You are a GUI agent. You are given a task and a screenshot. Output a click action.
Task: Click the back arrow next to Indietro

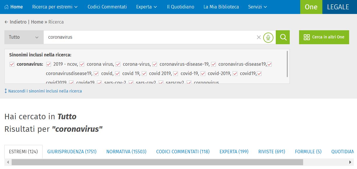point(6,22)
